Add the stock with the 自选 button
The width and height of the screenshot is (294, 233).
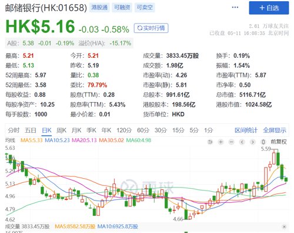click(269, 8)
